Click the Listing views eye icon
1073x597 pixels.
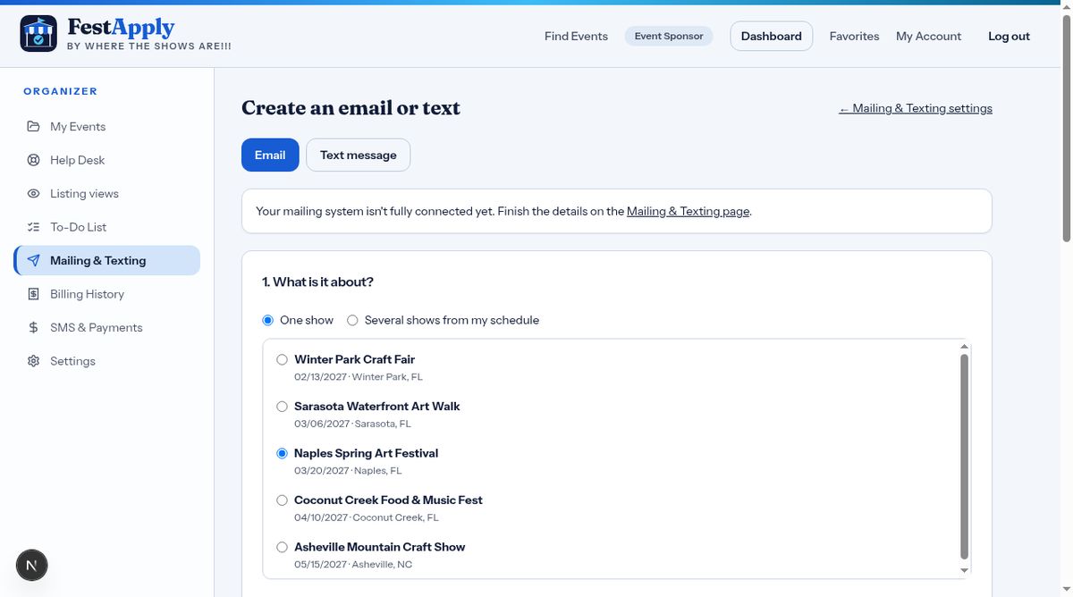[33, 194]
